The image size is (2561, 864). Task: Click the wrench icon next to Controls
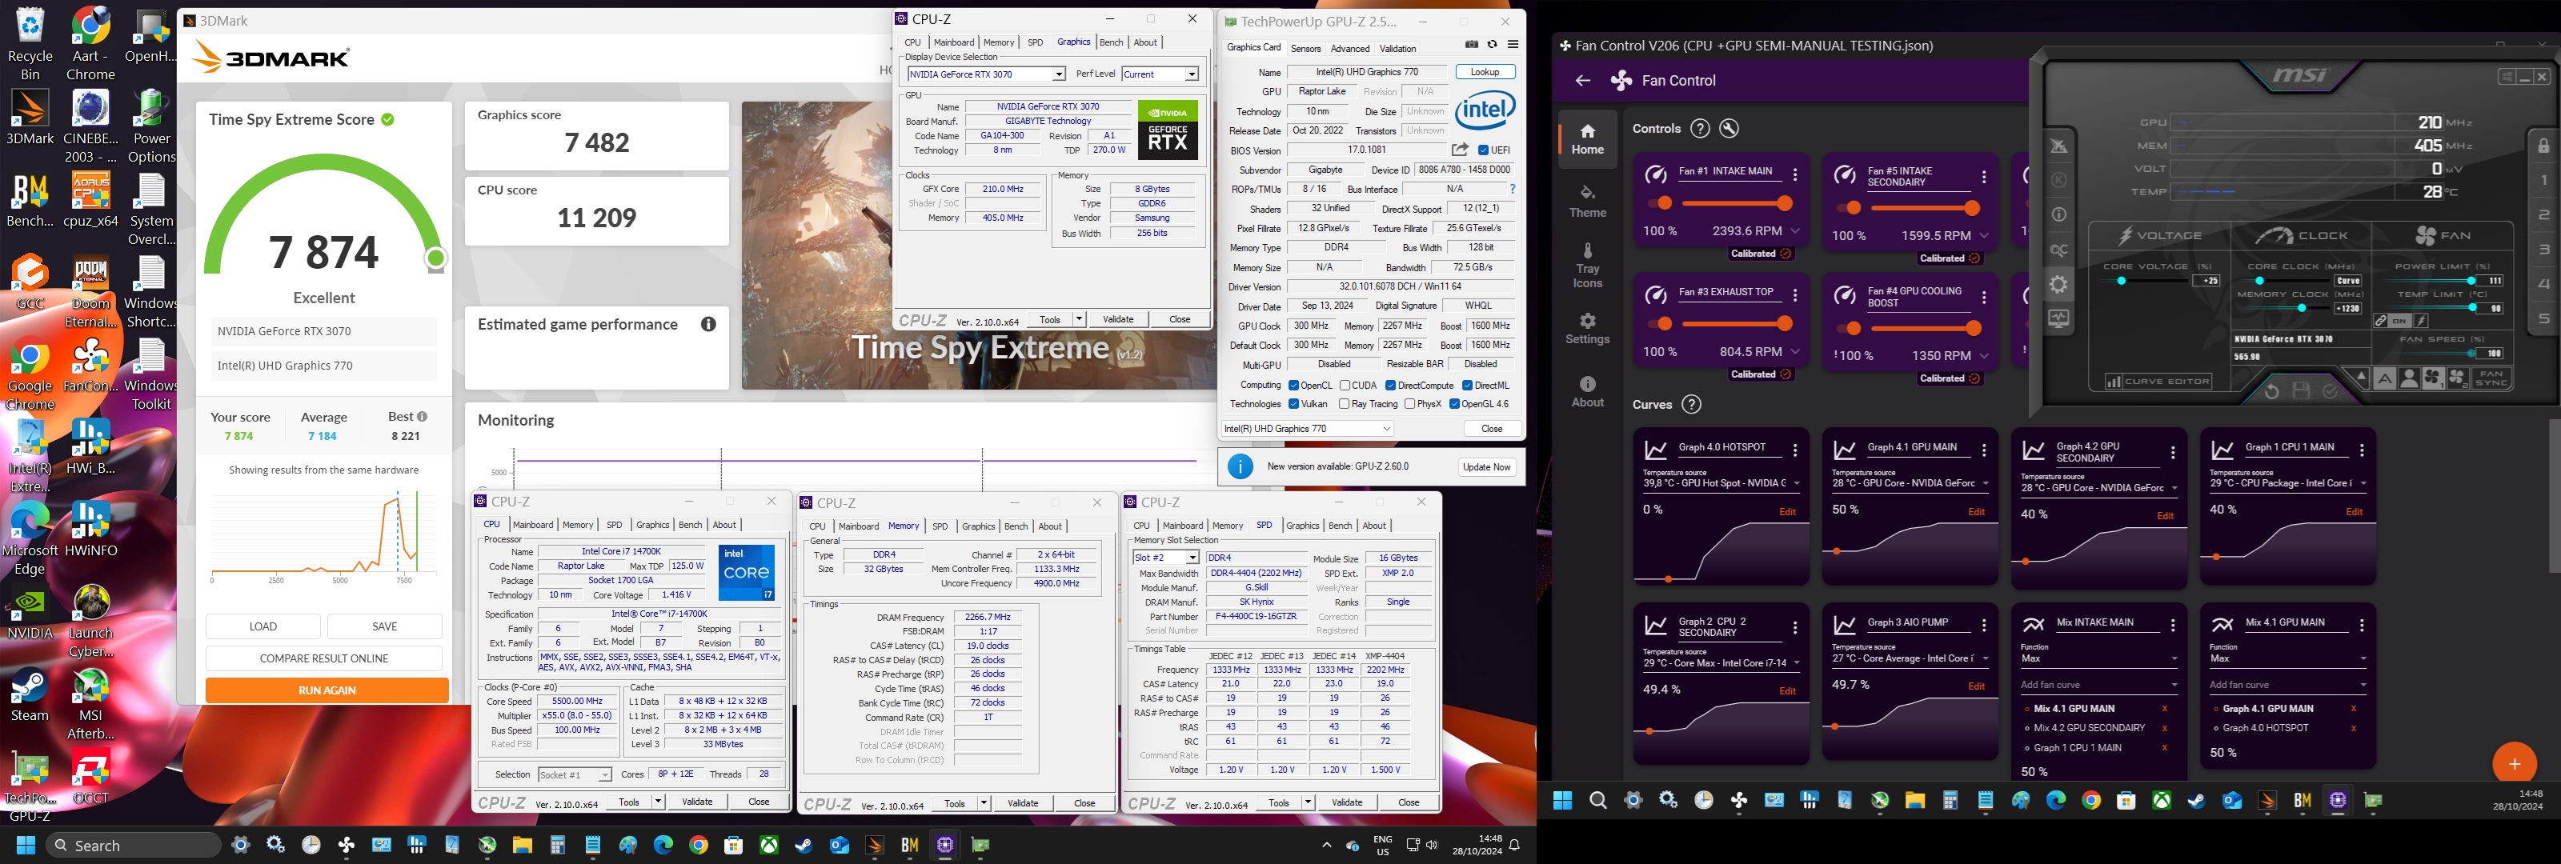1729,128
